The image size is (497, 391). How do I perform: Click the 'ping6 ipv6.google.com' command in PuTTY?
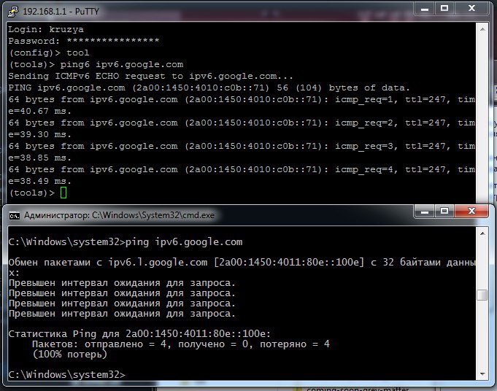[122, 64]
